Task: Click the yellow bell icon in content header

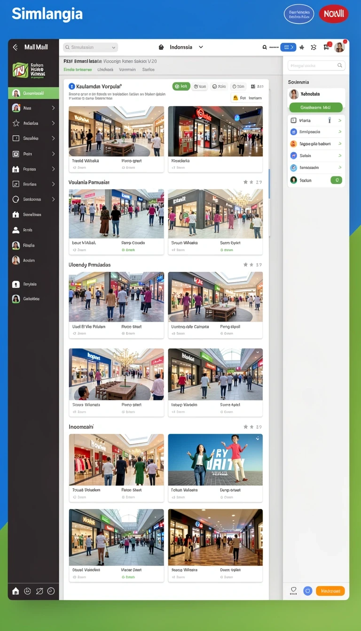Action: click(x=235, y=98)
